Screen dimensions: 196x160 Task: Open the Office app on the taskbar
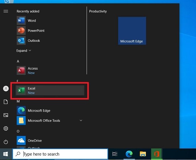(157, 154)
